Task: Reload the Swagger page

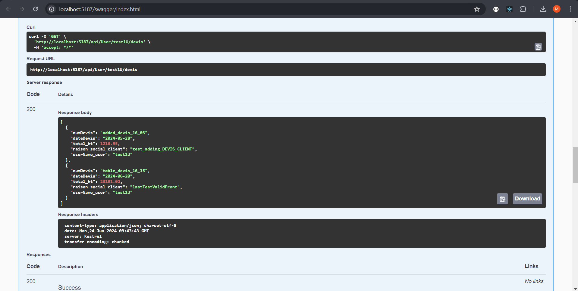Action: pyautogui.click(x=35, y=9)
